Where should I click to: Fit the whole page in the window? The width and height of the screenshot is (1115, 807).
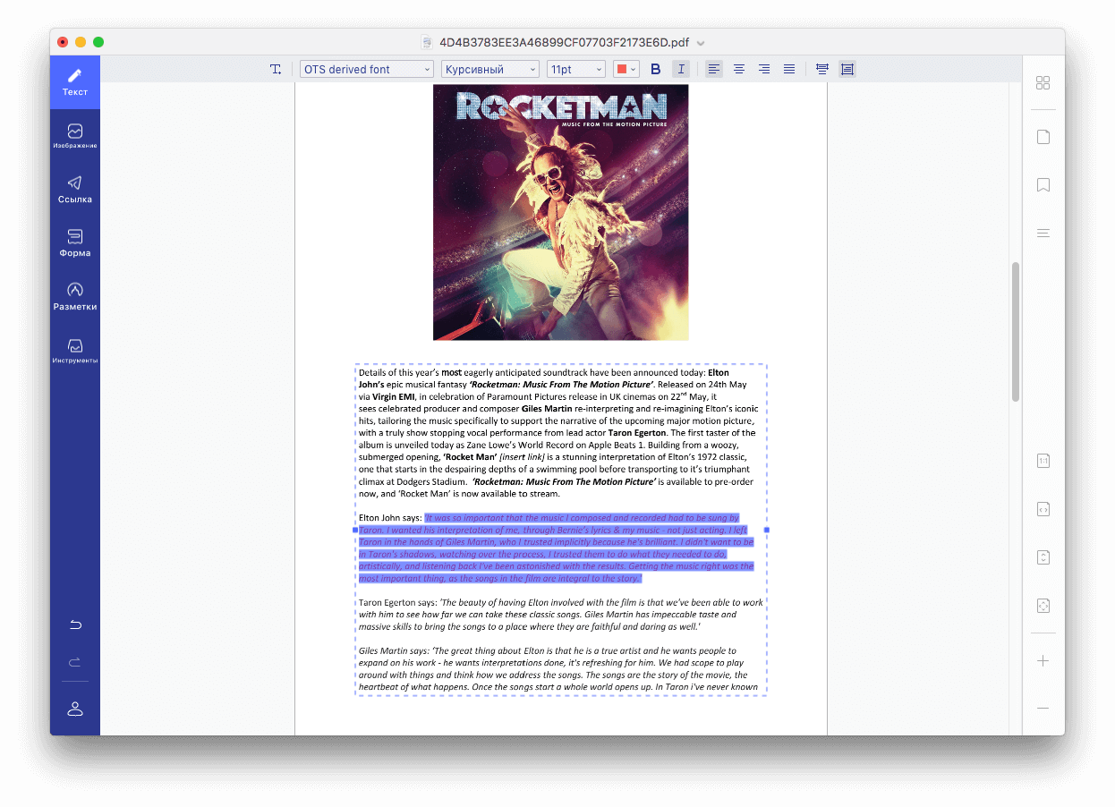1043,606
